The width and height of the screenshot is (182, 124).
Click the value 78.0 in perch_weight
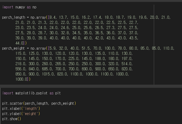(x=122, y=48)
